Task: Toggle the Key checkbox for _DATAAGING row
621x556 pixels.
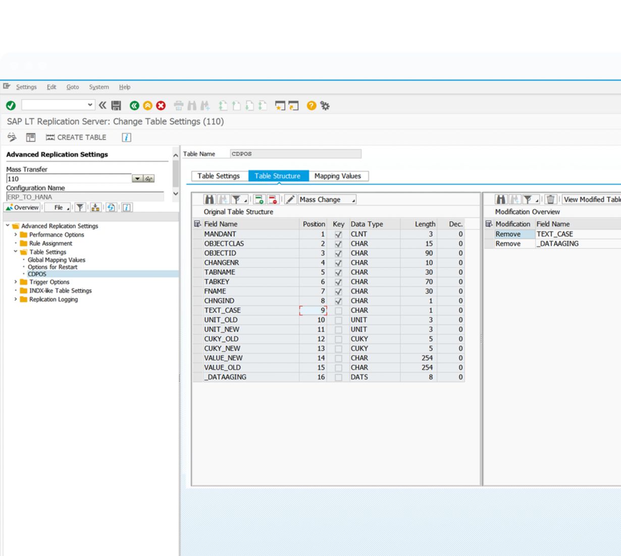Action: coord(338,378)
